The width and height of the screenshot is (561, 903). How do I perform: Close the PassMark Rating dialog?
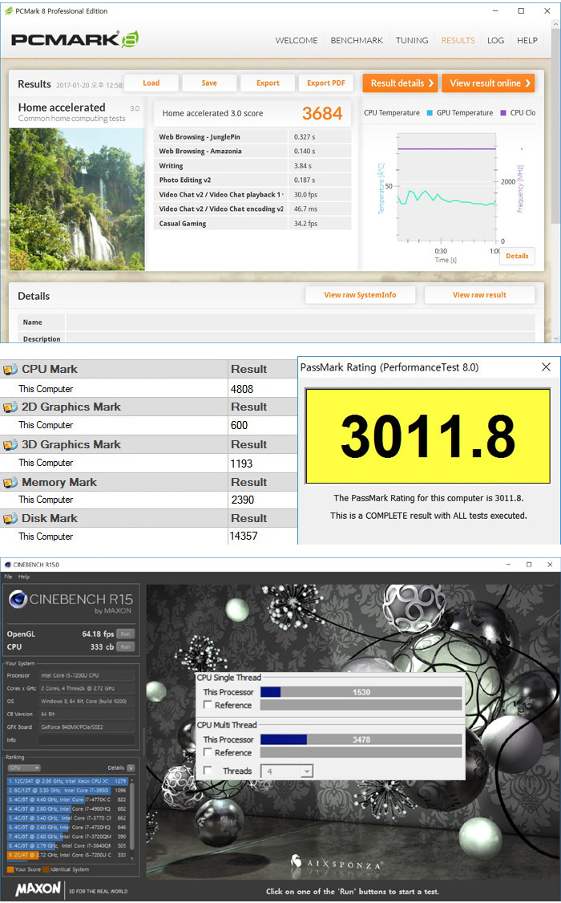click(x=546, y=366)
